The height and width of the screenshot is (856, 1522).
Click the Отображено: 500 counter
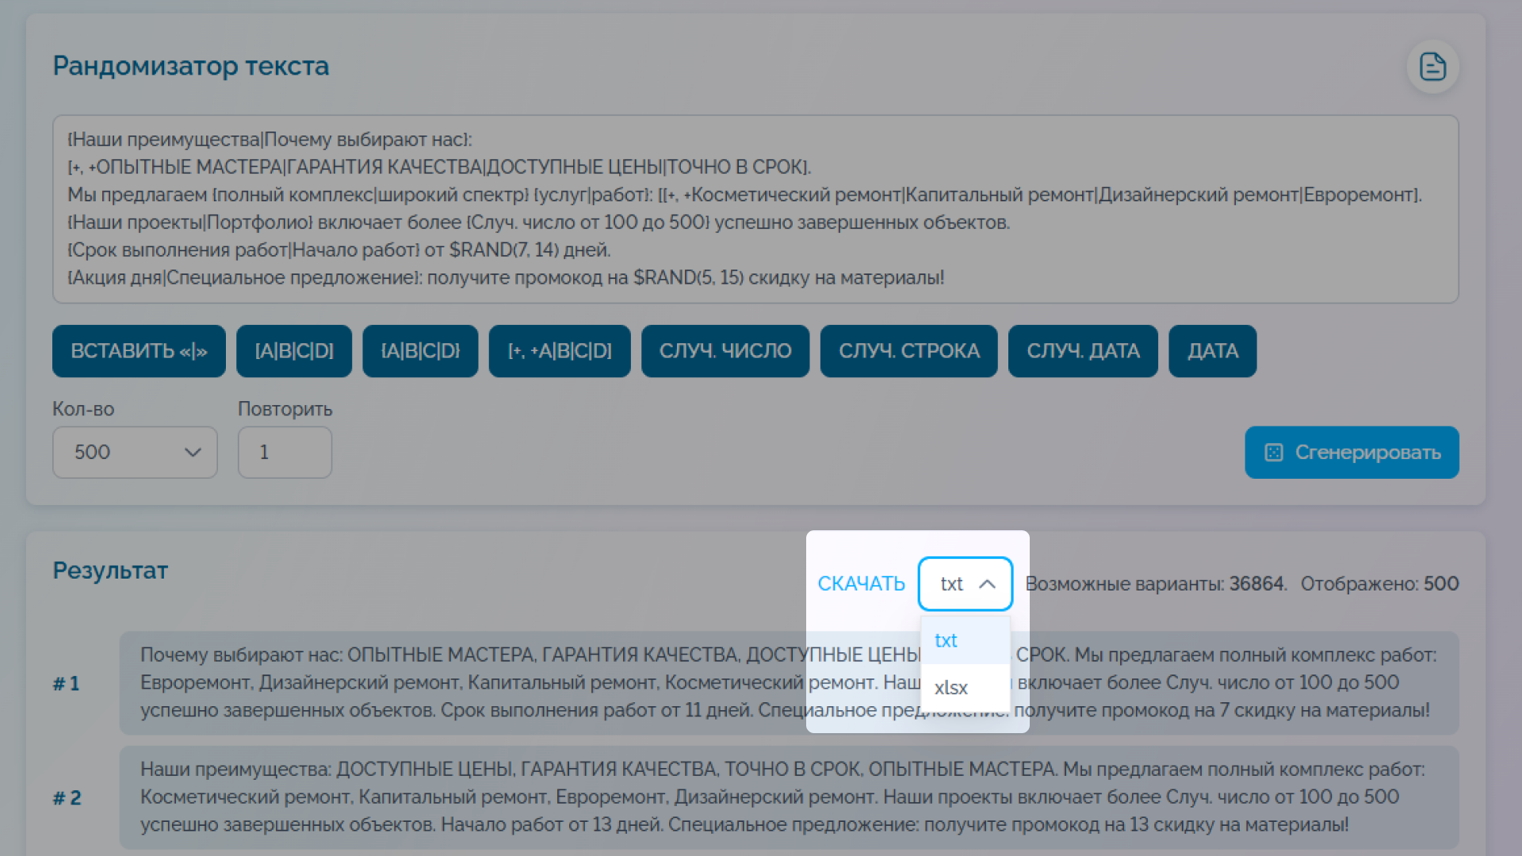(x=1379, y=584)
